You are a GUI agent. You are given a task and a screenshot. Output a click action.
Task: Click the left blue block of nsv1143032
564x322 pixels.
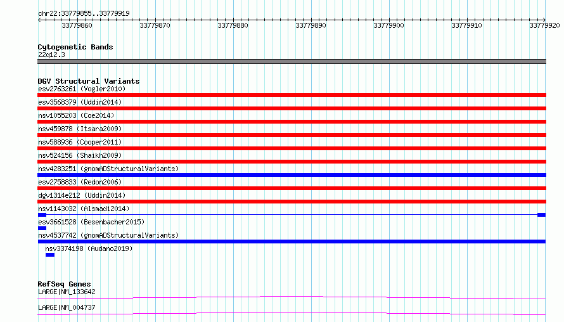tap(42, 215)
